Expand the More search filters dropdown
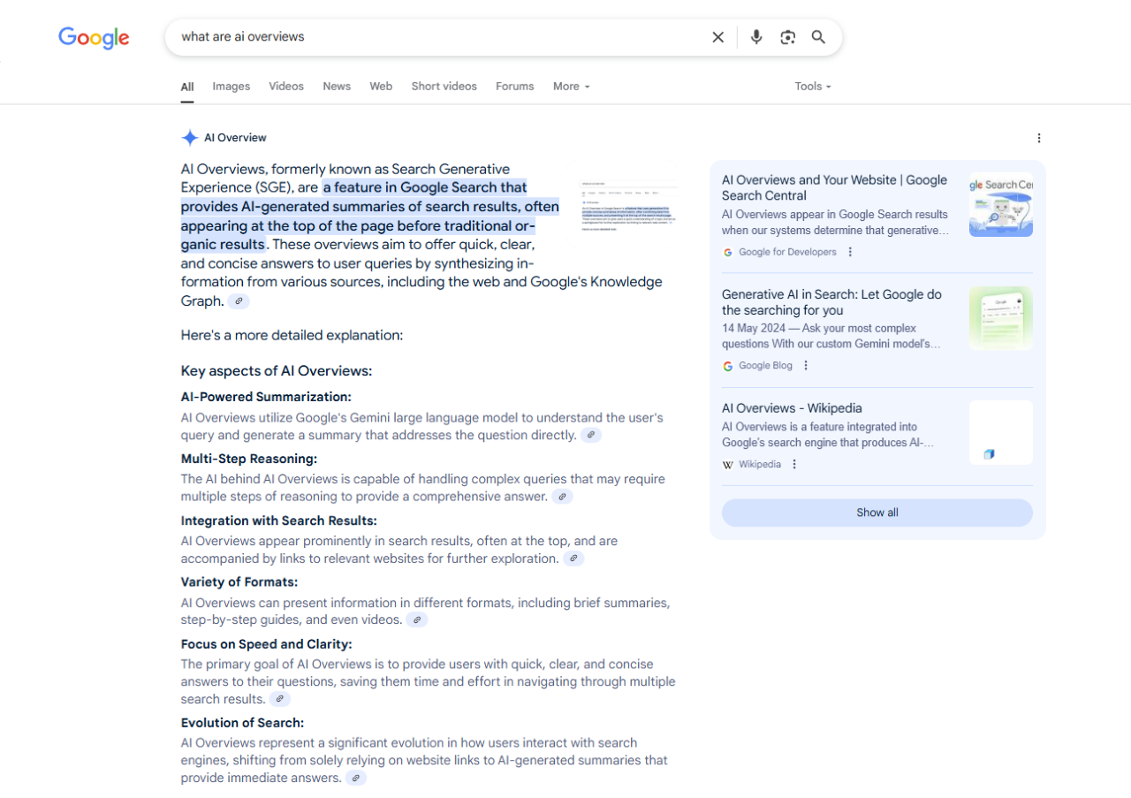Screen dimensions: 1131x798 coord(572,87)
